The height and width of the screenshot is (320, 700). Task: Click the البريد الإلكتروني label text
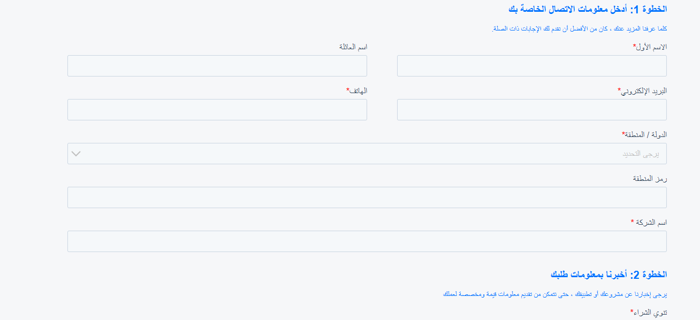[x=643, y=91]
